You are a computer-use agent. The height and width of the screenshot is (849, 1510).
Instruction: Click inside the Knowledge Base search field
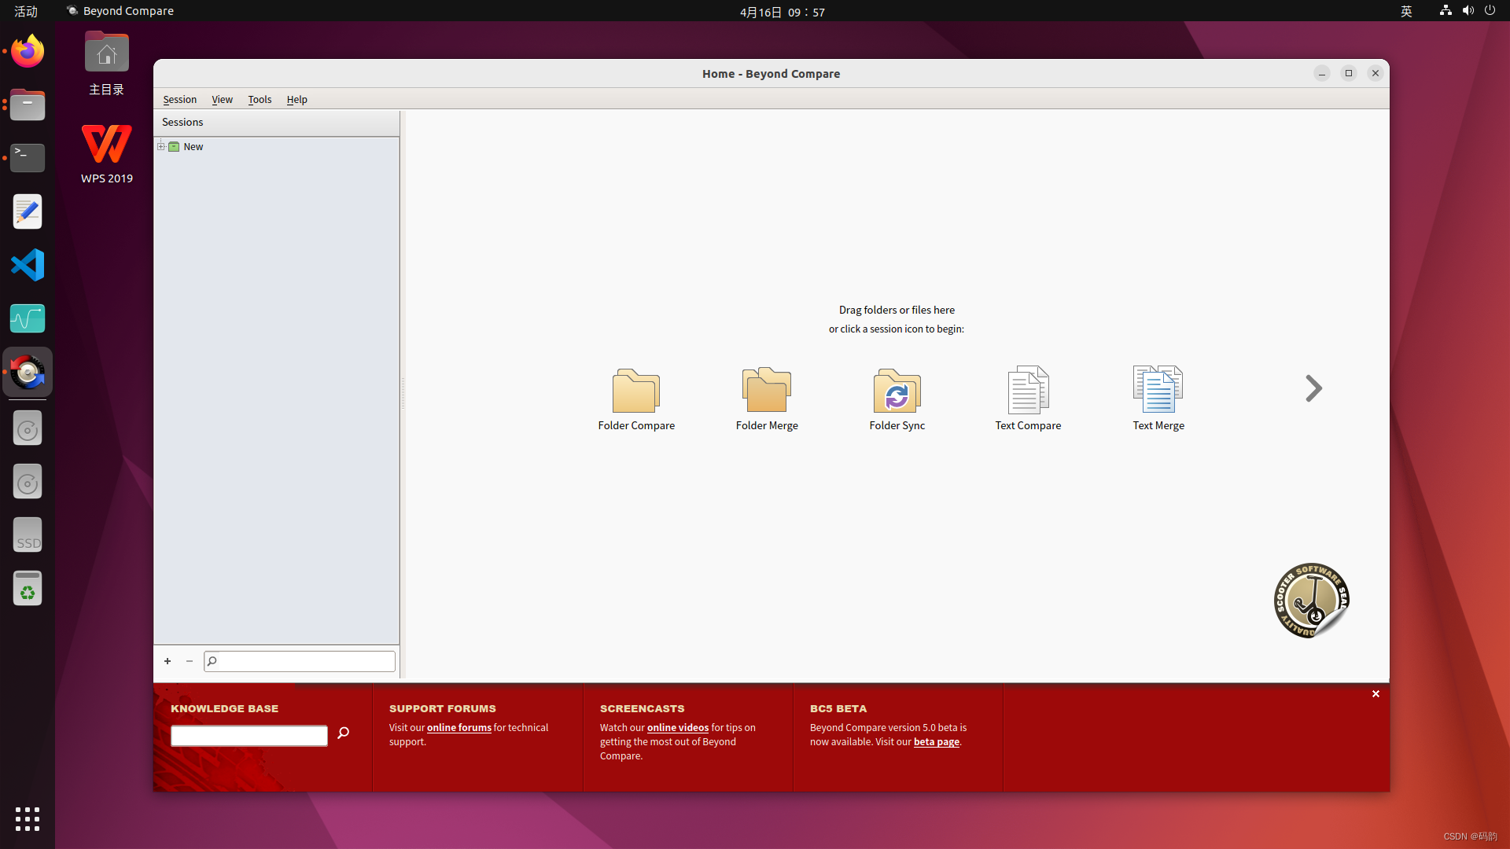(x=249, y=735)
